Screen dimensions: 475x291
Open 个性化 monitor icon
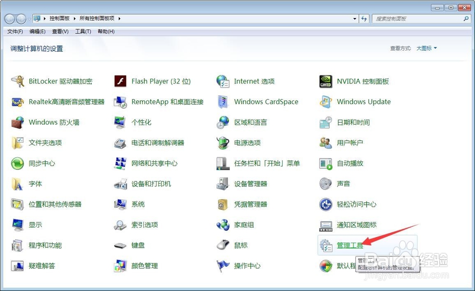click(x=120, y=122)
